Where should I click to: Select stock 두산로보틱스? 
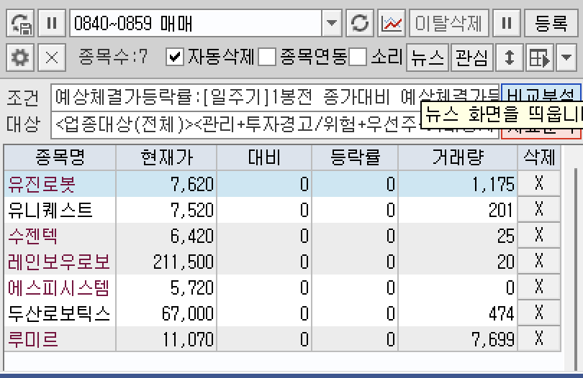[59, 314]
